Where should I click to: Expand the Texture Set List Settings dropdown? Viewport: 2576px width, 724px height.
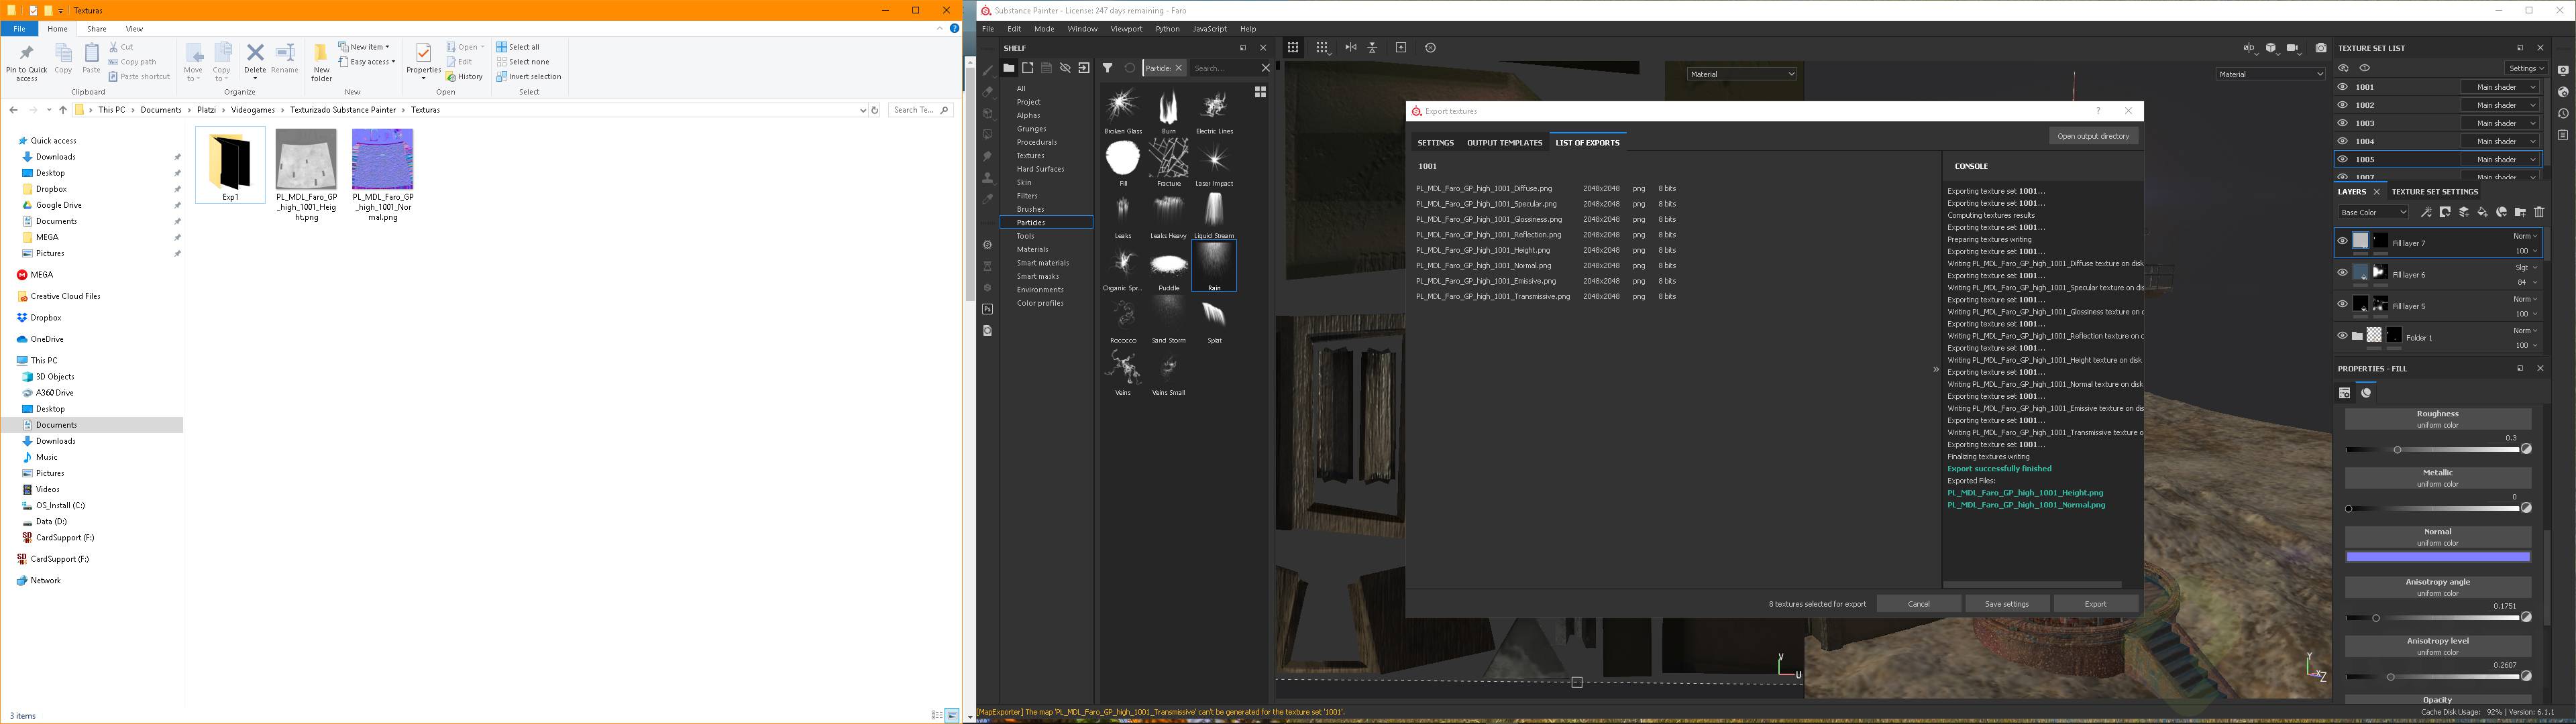point(2525,68)
